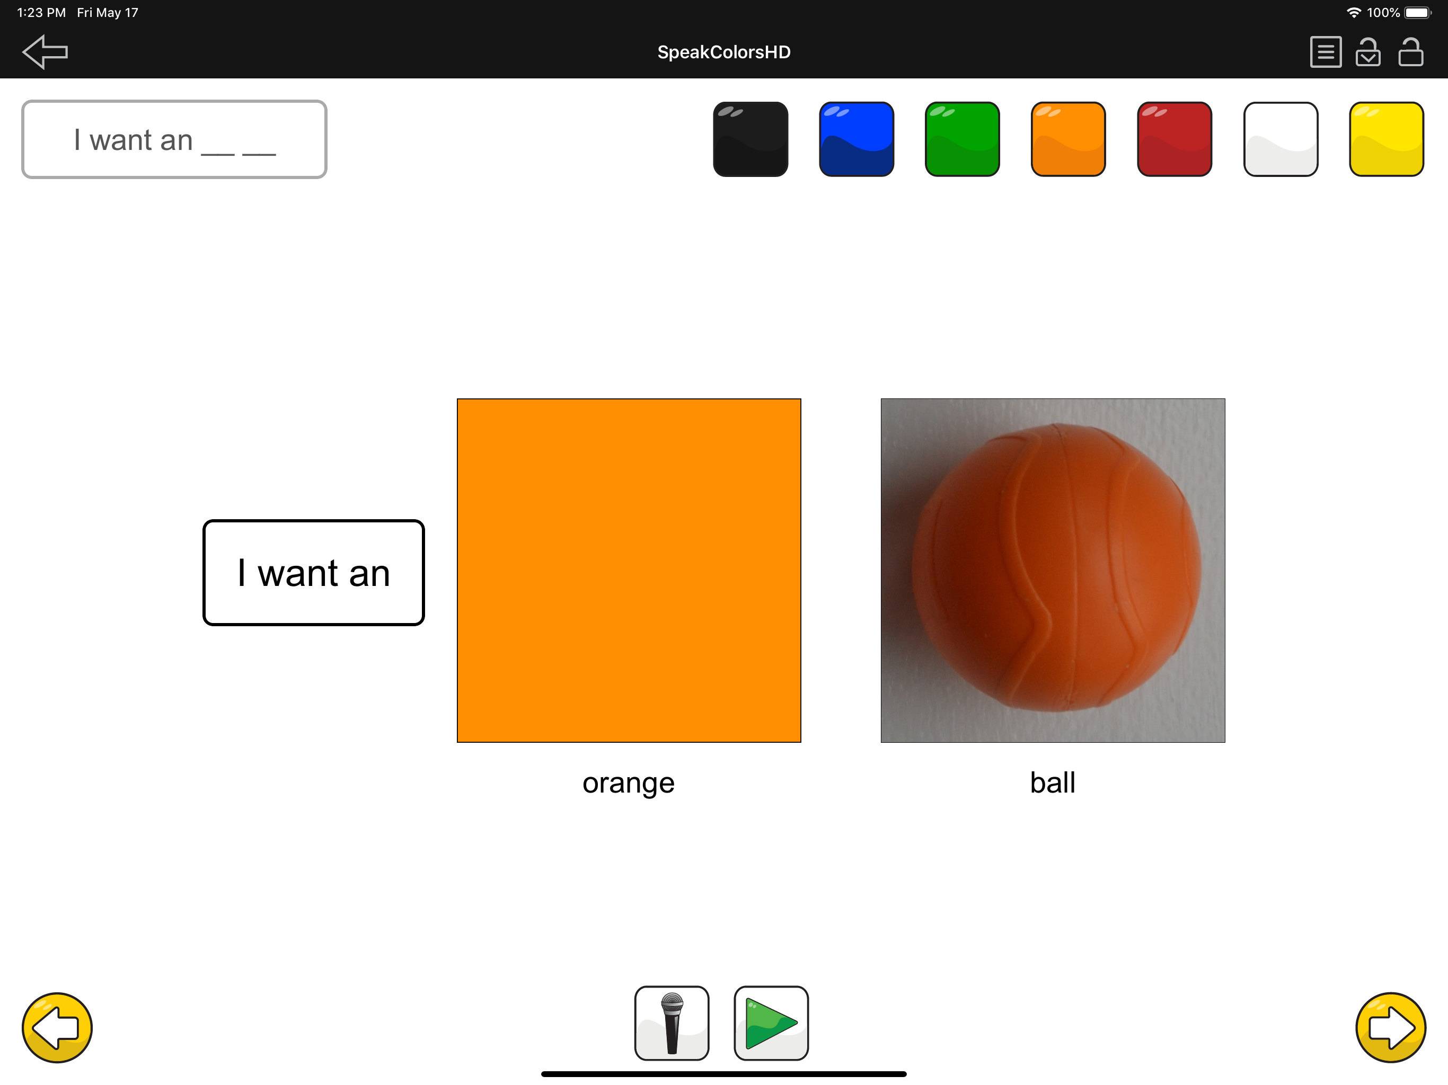Tap the back arrow in top bar
The height and width of the screenshot is (1085, 1448).
click(x=45, y=52)
